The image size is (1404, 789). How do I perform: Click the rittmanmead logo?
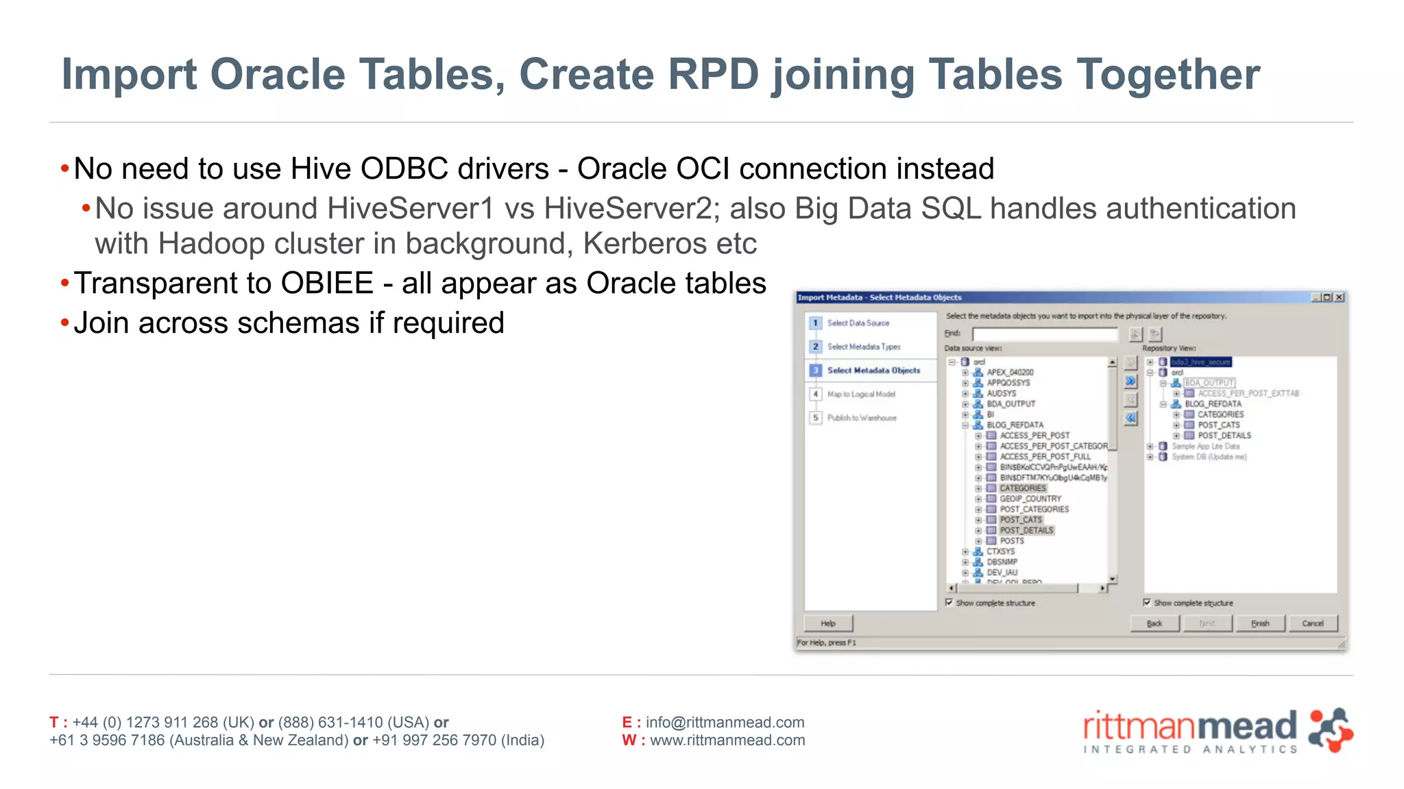[x=1218, y=731]
